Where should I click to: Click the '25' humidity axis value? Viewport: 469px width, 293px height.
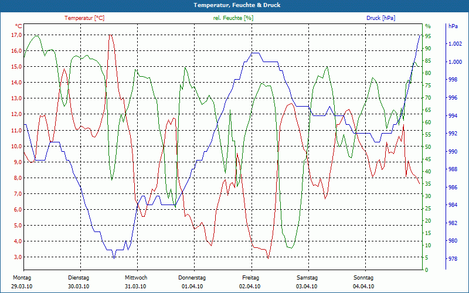point(428,209)
